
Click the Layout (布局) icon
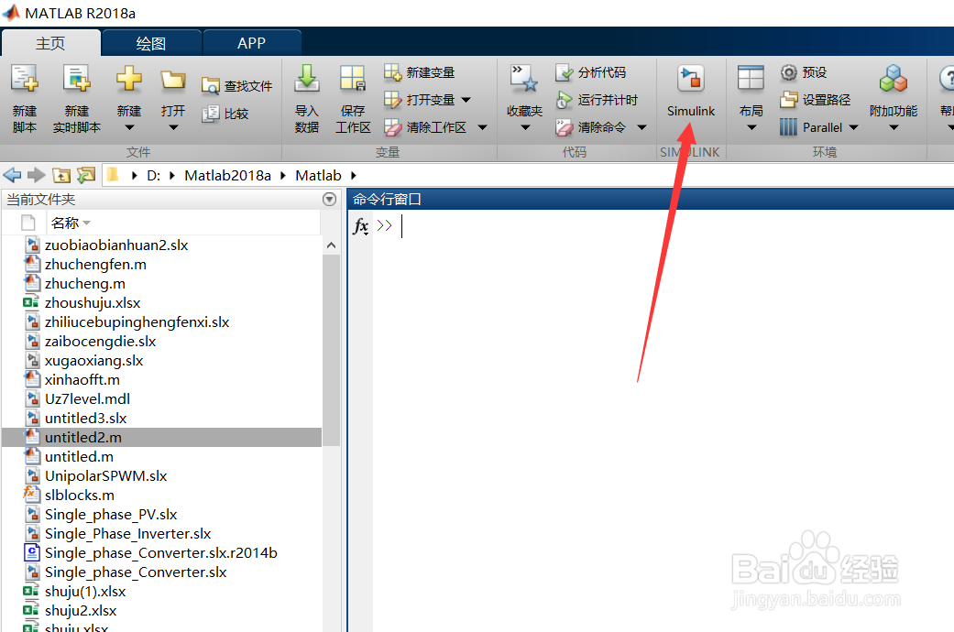click(x=751, y=79)
